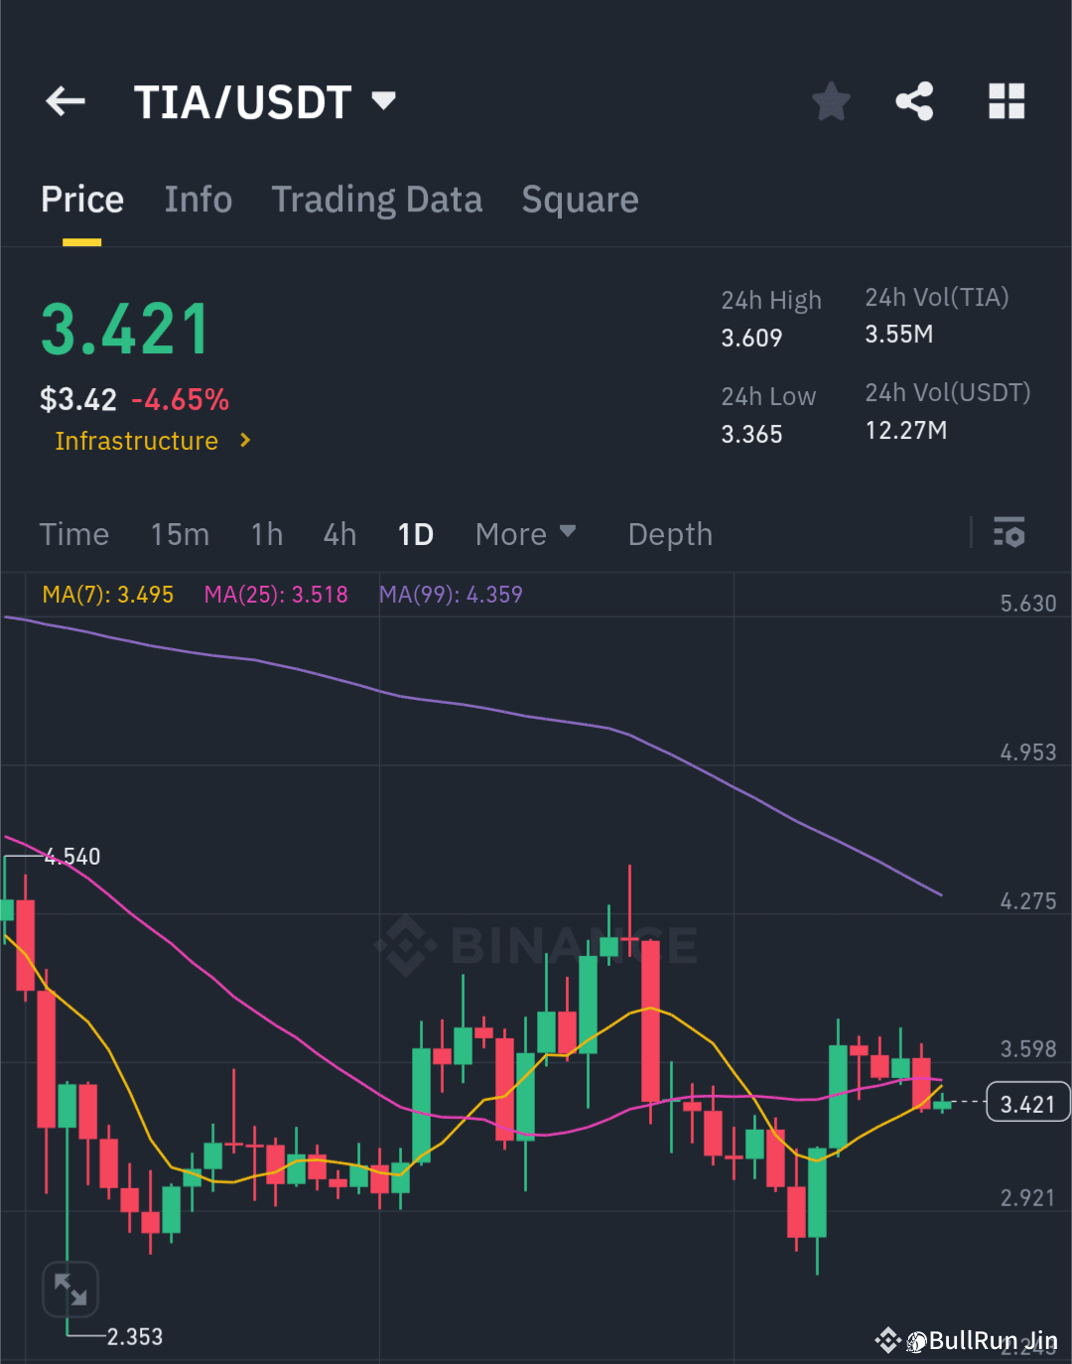Share the TIA/USDT chart

point(914,101)
